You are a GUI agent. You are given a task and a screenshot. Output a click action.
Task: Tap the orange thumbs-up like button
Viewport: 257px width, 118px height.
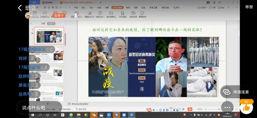(246, 107)
